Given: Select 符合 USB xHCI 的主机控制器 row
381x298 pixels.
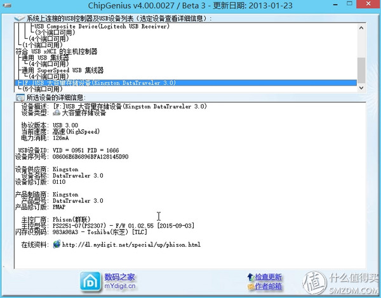Looking at the screenshot, I should coord(57,51).
